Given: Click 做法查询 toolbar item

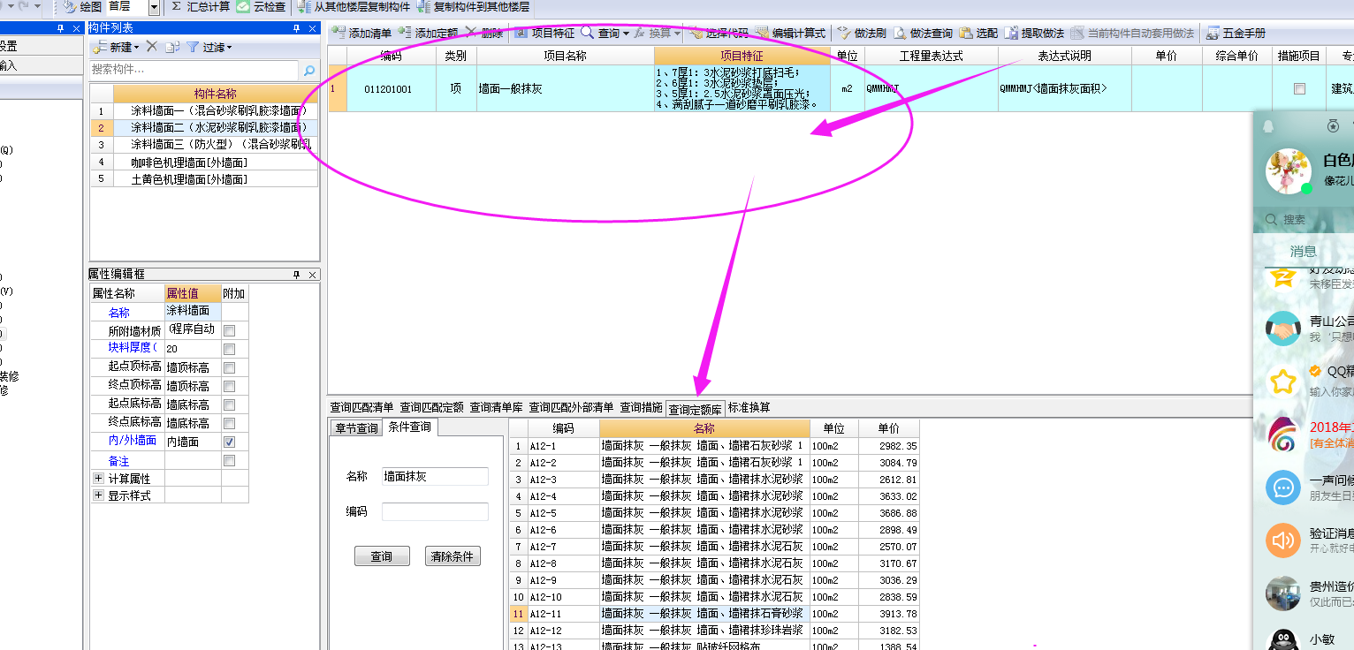Looking at the screenshot, I should tap(922, 33).
